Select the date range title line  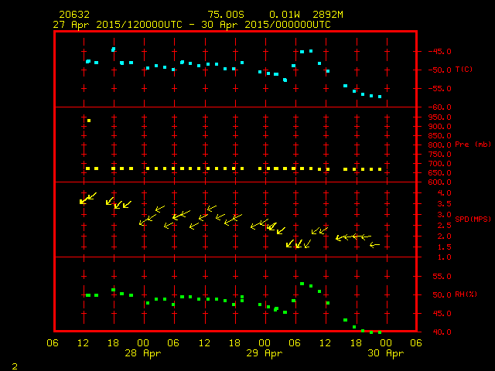pos(191,25)
